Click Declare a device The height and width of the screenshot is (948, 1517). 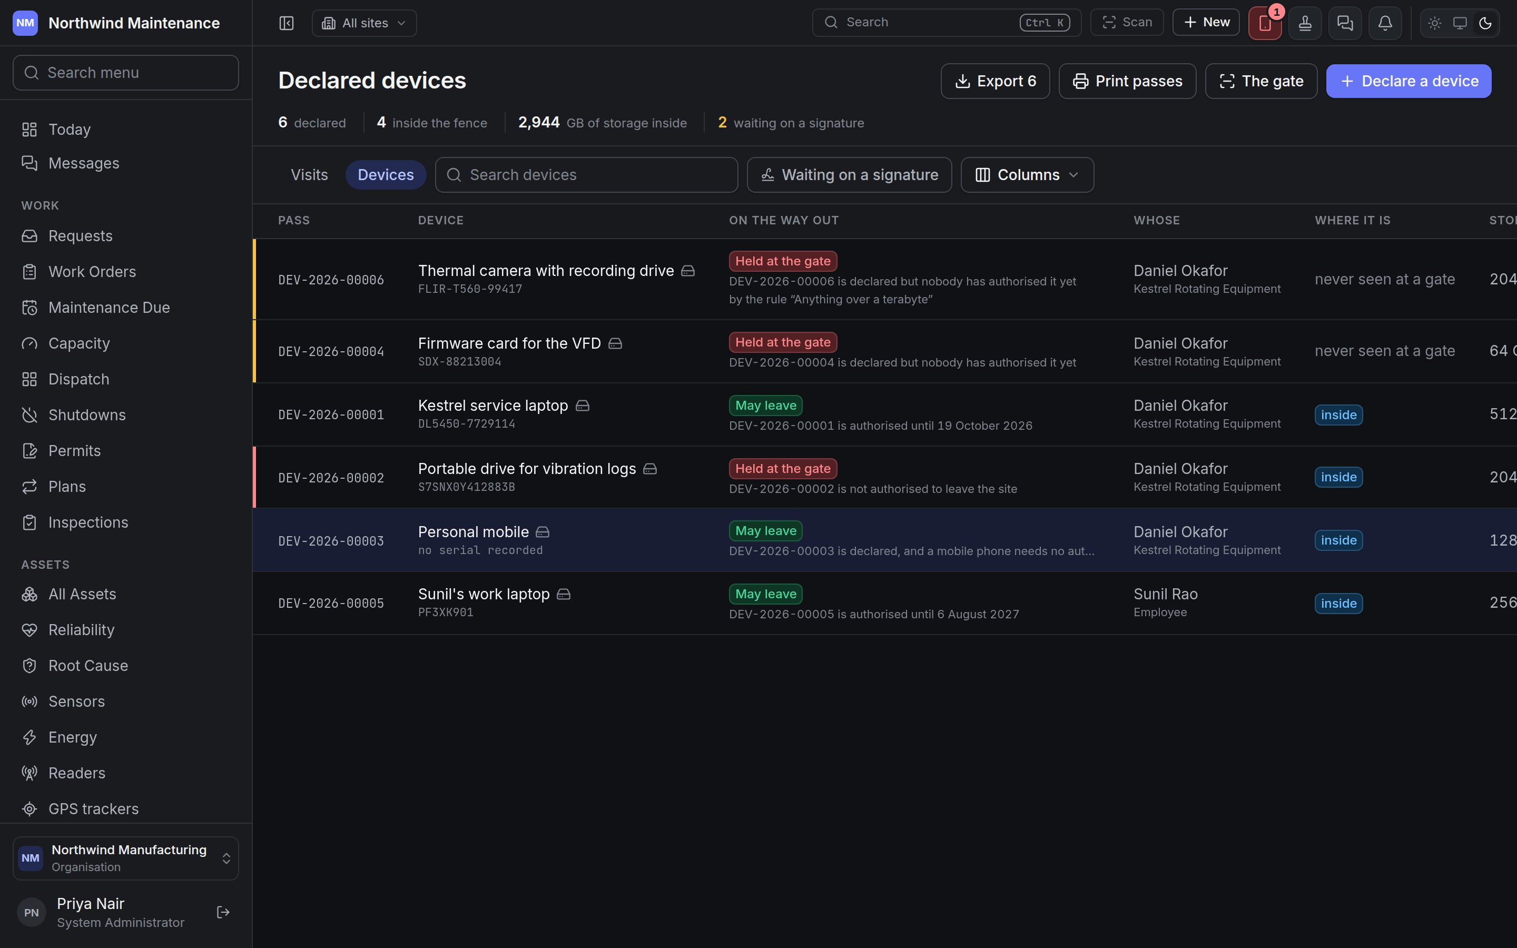(x=1408, y=81)
